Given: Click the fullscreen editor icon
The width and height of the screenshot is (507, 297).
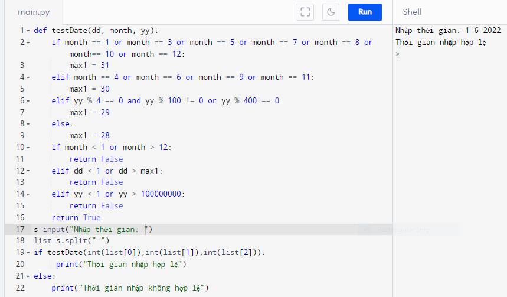Looking at the screenshot, I should pos(305,12).
